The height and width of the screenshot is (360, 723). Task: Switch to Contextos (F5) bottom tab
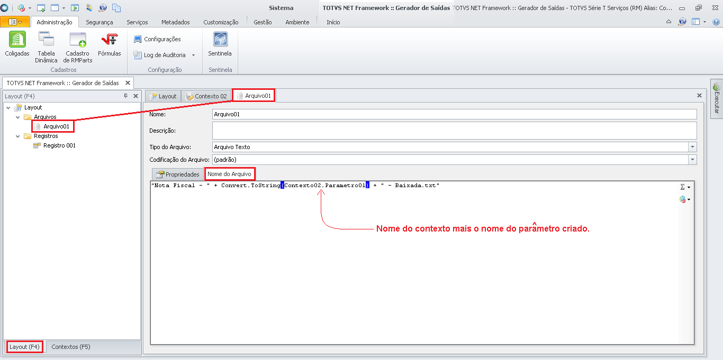click(71, 347)
